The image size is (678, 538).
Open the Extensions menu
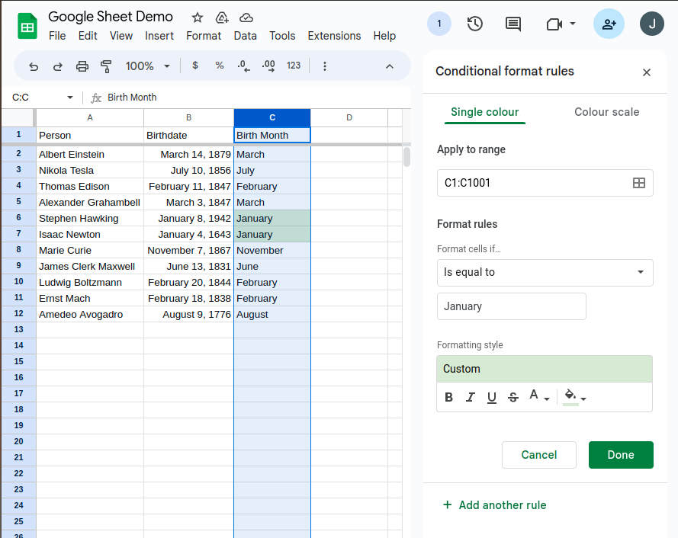[x=334, y=36]
